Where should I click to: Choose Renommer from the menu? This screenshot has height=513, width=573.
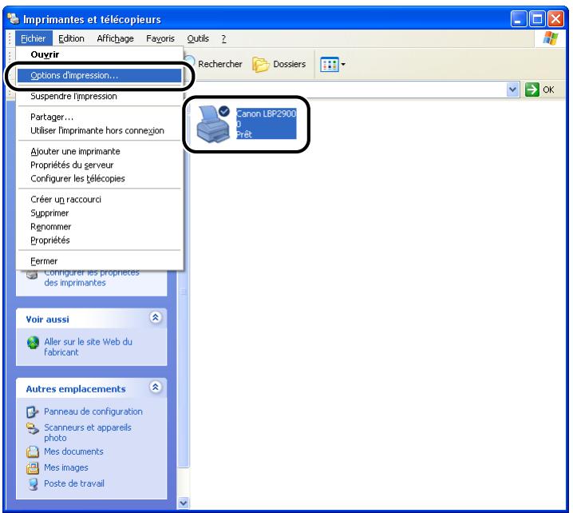click(x=100, y=226)
